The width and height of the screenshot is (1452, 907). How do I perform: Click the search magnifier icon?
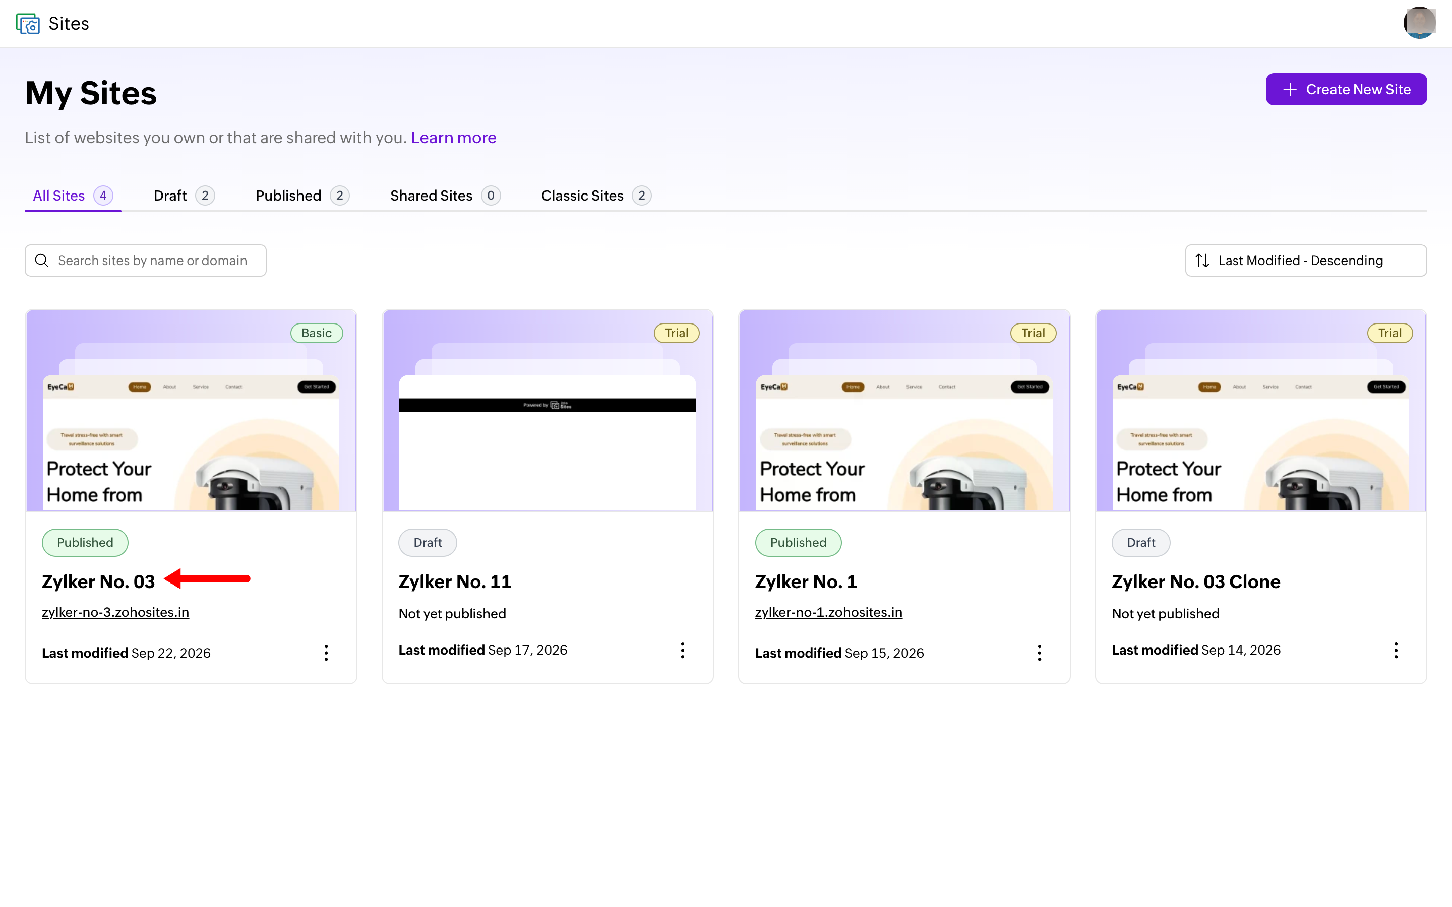pos(42,261)
